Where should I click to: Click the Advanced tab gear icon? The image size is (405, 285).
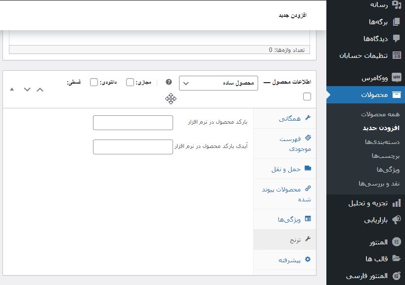coord(308,259)
